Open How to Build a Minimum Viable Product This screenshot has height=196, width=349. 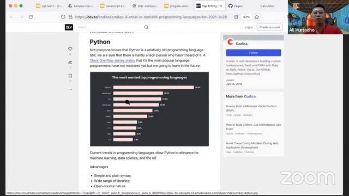tap(251, 108)
